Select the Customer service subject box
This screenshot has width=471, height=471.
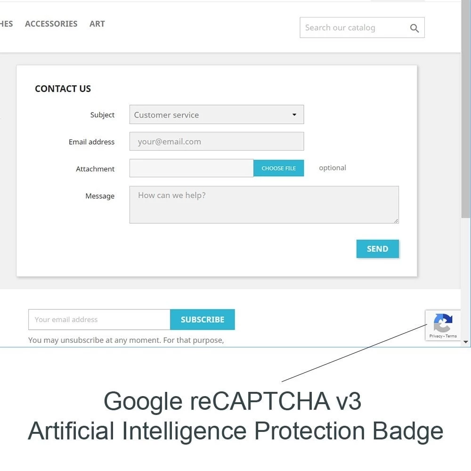coord(217,114)
